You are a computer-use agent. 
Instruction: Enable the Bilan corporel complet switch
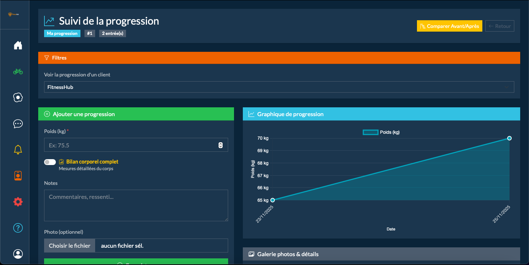50,162
